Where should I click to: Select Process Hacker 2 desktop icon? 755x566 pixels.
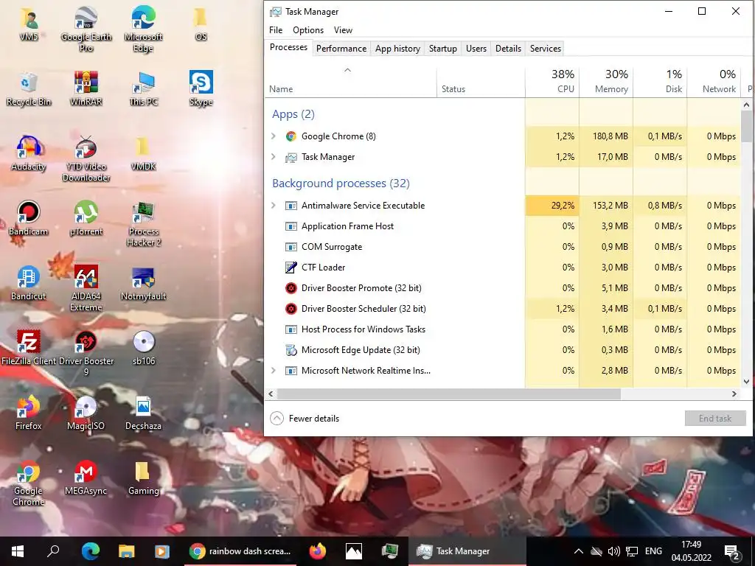[x=144, y=224]
